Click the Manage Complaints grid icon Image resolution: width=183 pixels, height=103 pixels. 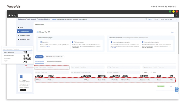pos(18,35)
